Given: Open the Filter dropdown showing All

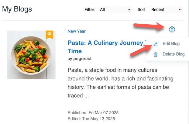Looking at the screenshot, I should 115,10.
